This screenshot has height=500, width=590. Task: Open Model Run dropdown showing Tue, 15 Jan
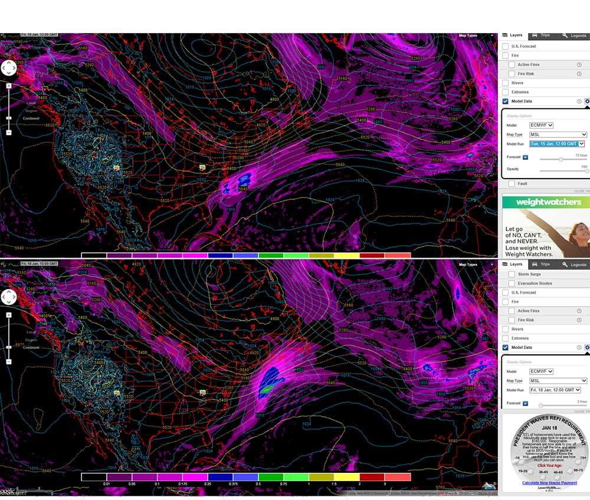tap(558, 144)
